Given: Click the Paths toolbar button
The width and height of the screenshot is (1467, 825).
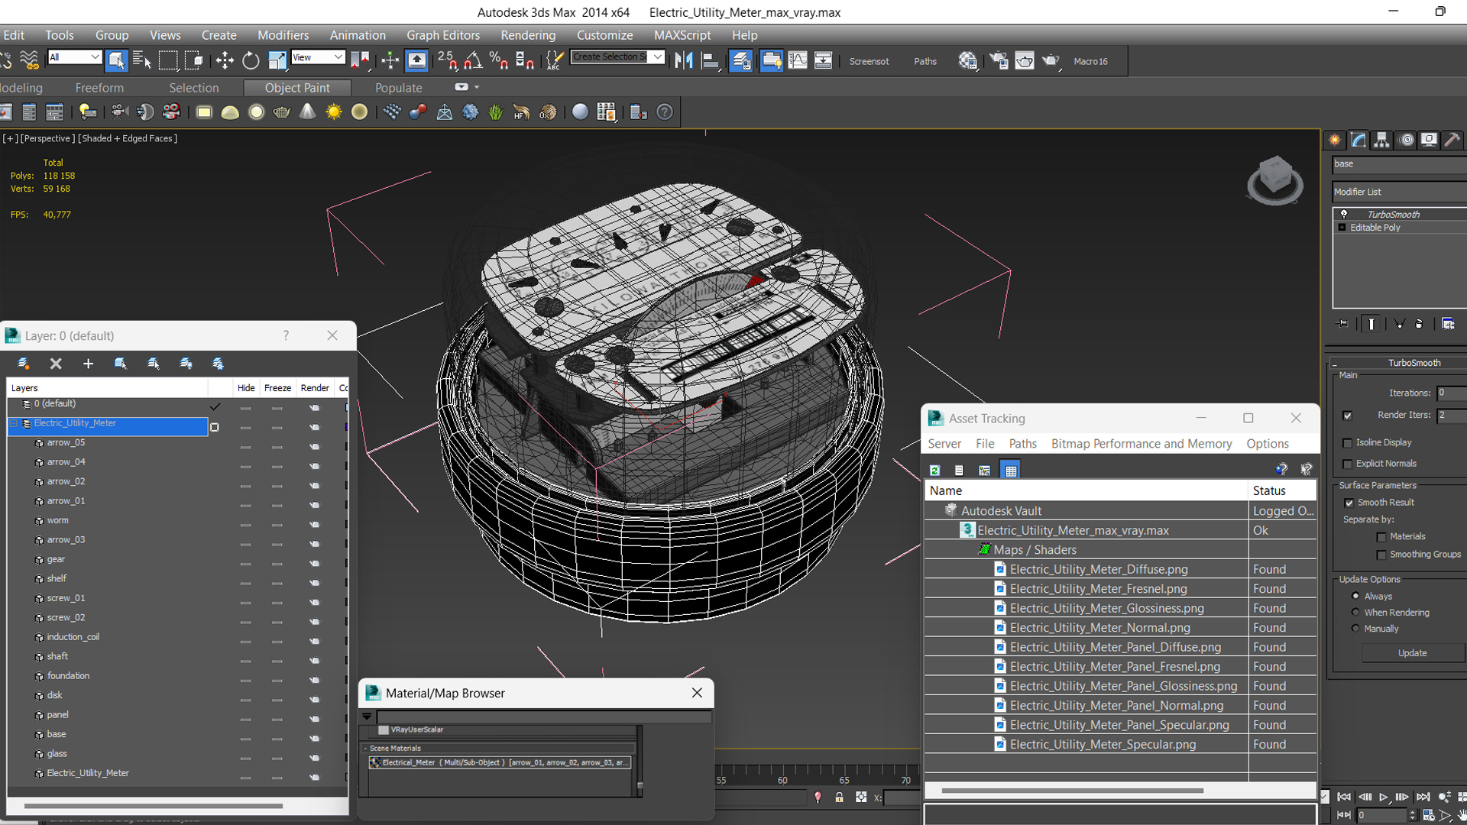Looking at the screenshot, I should click(925, 61).
